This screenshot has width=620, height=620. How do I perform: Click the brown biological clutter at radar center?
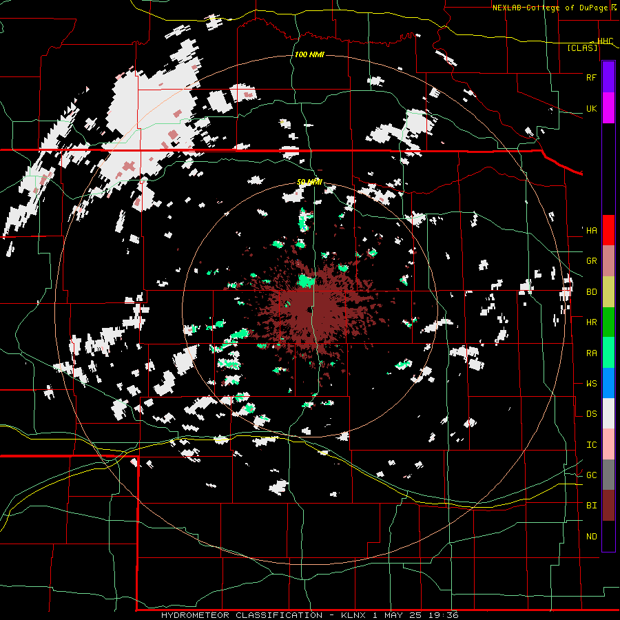tap(311, 311)
